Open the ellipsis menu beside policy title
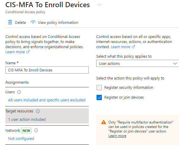 point(99,5)
